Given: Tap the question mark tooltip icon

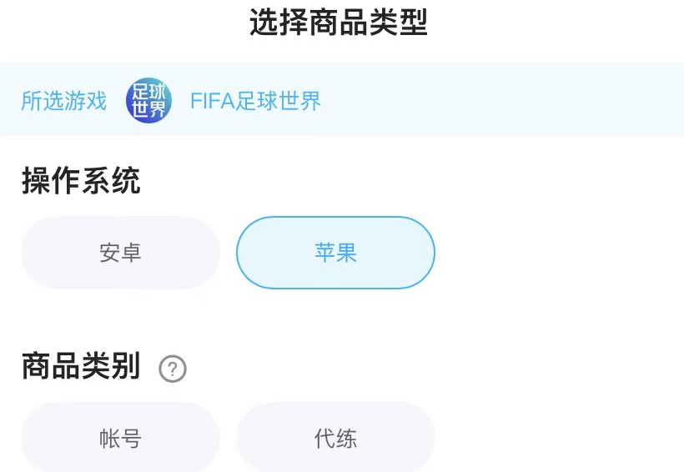Looking at the screenshot, I should [173, 369].
